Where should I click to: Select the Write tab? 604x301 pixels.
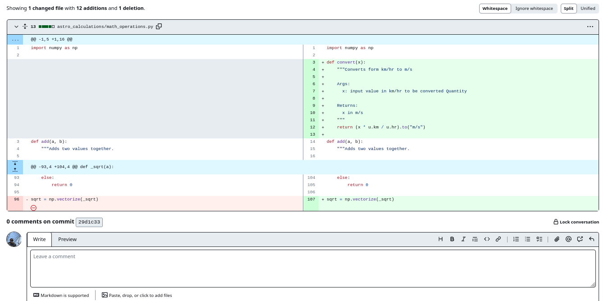coord(39,239)
